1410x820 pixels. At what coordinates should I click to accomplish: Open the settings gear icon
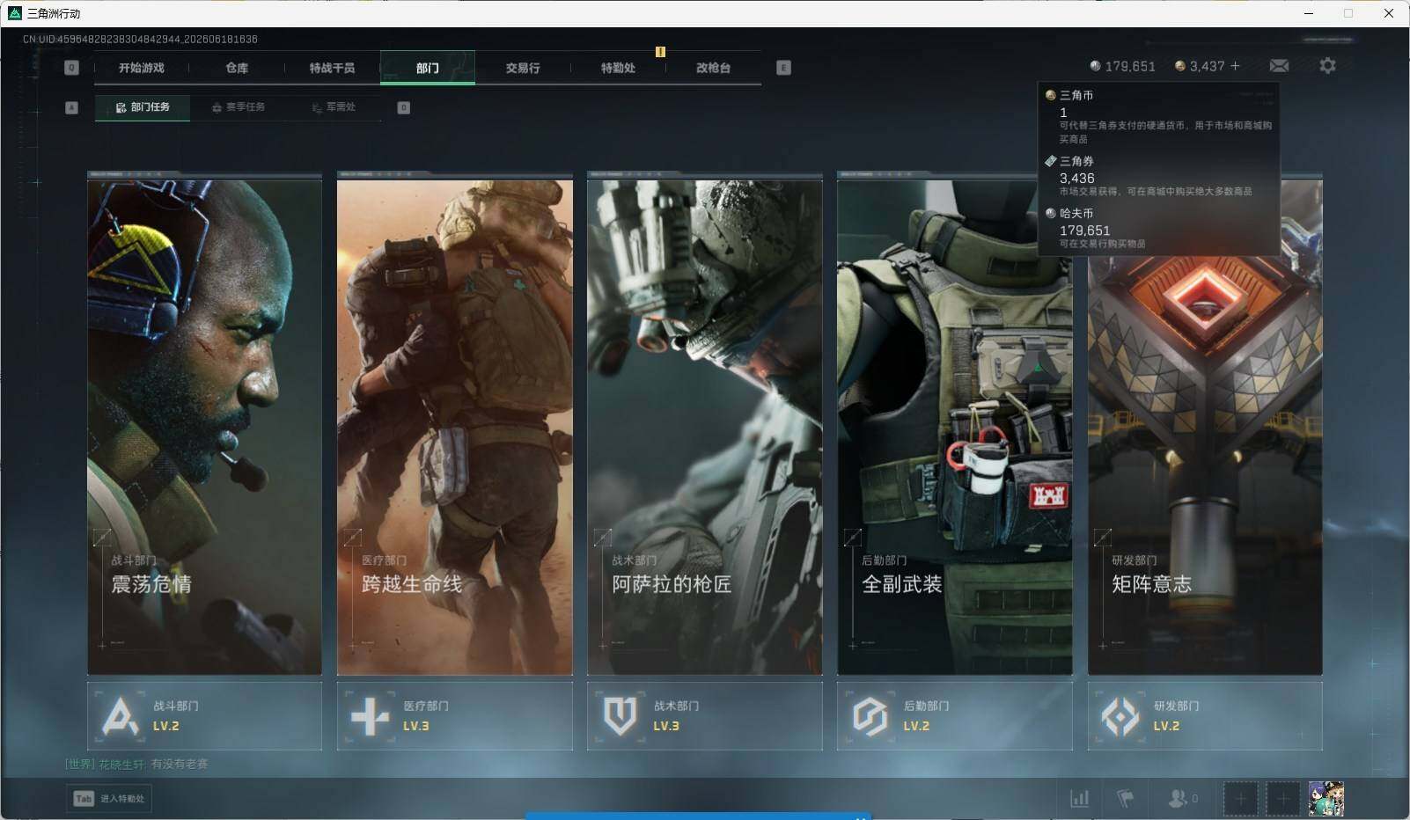(x=1327, y=66)
